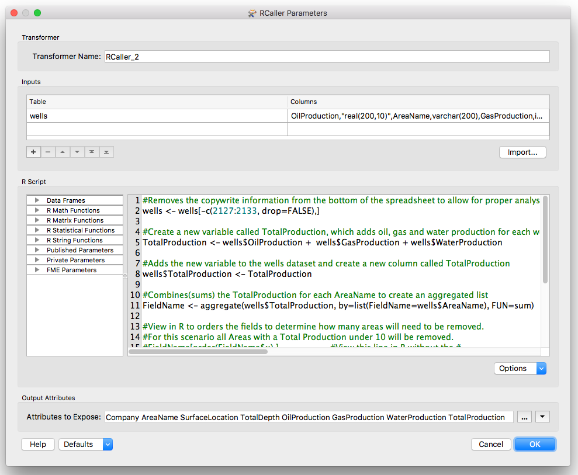578x475 pixels.
Task: Close the RCaller Parameters window
Action: coord(14,13)
